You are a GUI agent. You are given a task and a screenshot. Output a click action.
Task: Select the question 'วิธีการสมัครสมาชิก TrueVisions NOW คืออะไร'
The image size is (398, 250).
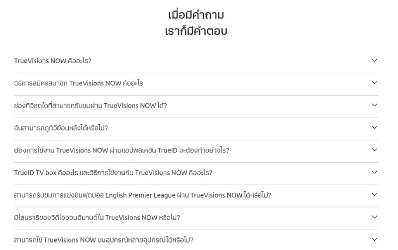click(79, 83)
